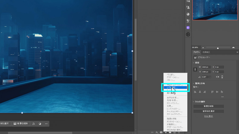Image resolution: width=239 pixels, height=134 pixels.
Task: Open rotation angle dropdown arrow
Action: point(210,77)
